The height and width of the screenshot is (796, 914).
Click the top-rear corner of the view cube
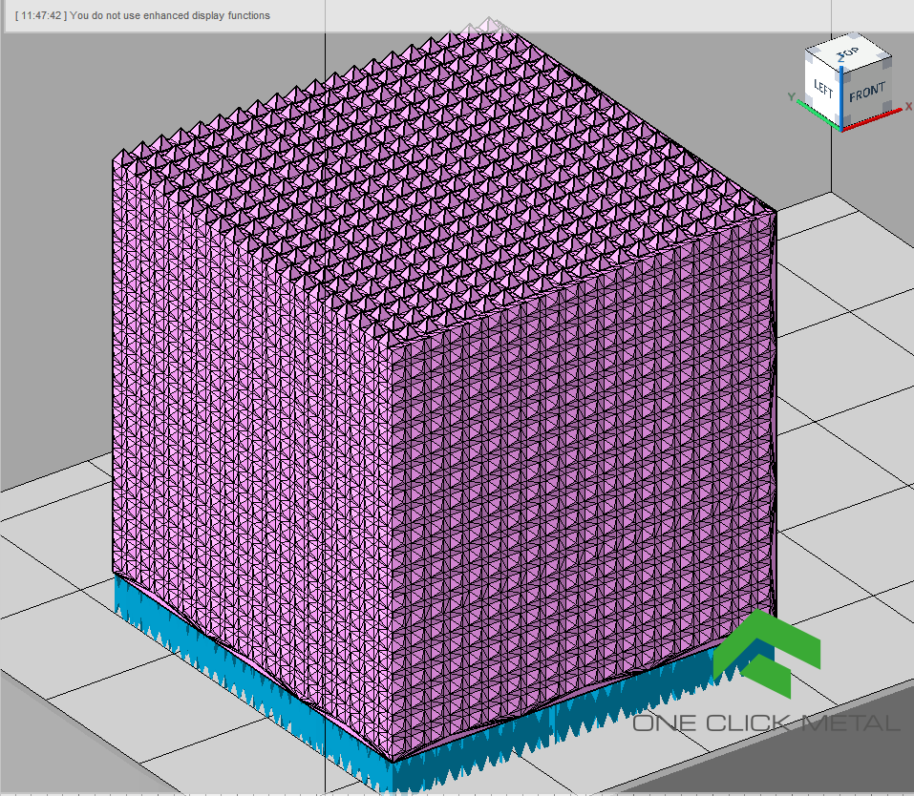853,36
